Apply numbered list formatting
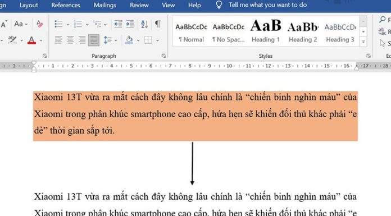This screenshot has height=216, width=391. click(78, 24)
